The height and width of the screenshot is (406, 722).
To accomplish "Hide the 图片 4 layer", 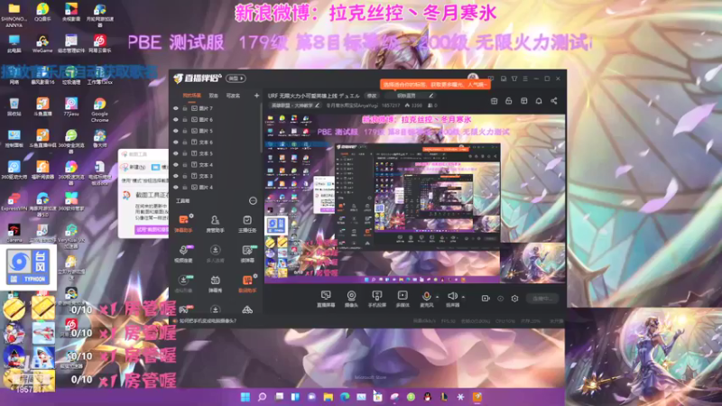I will pos(175,188).
